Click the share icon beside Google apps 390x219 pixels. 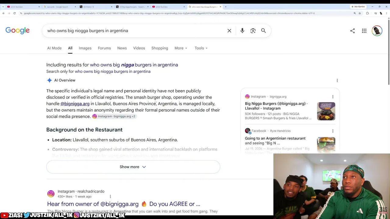pos(353,31)
